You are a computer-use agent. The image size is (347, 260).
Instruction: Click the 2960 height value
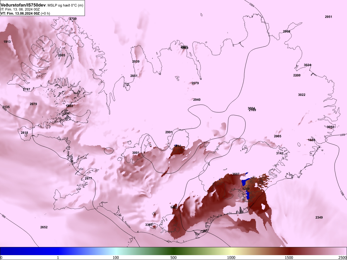point(287,31)
